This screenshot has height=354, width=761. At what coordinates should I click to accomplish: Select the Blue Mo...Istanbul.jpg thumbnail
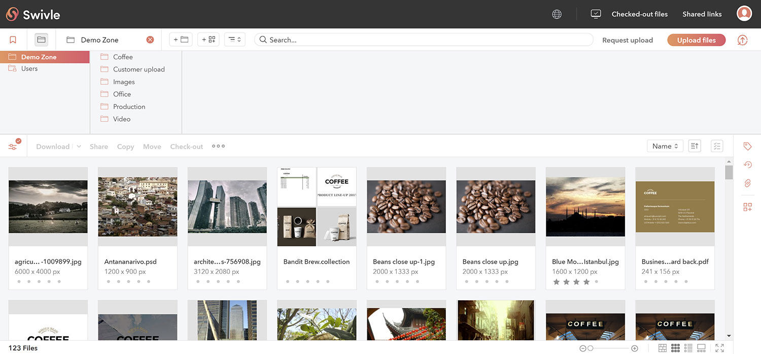click(x=585, y=206)
